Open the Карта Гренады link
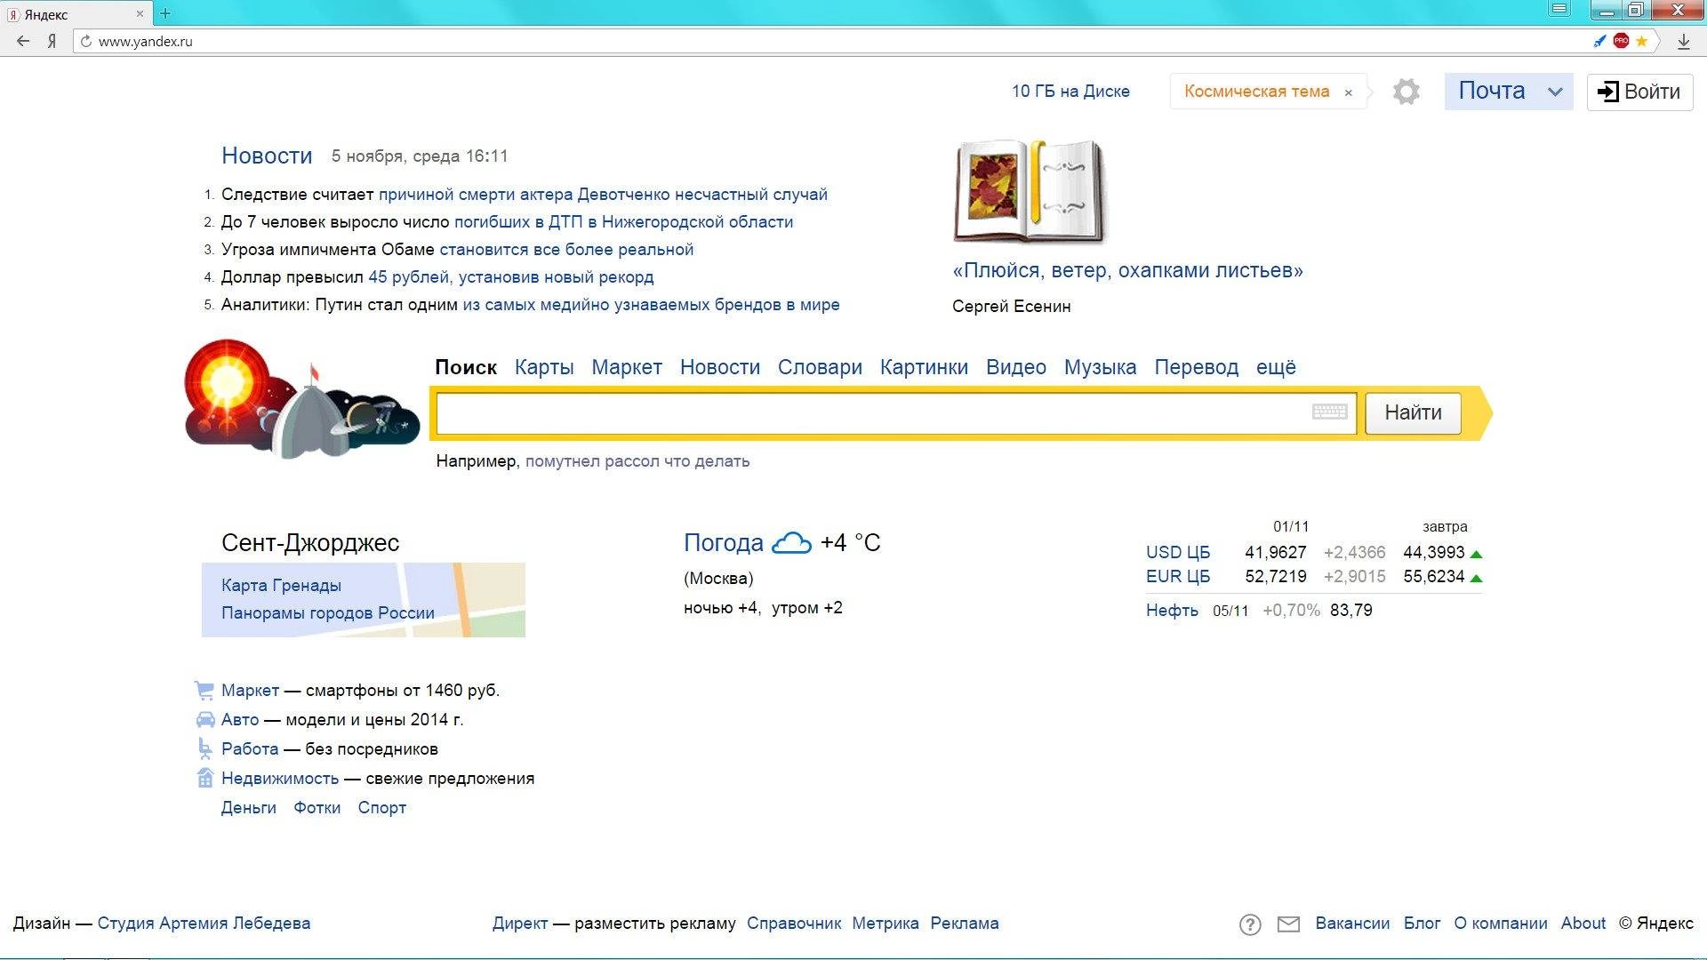This screenshot has width=1707, height=960. 281,586
